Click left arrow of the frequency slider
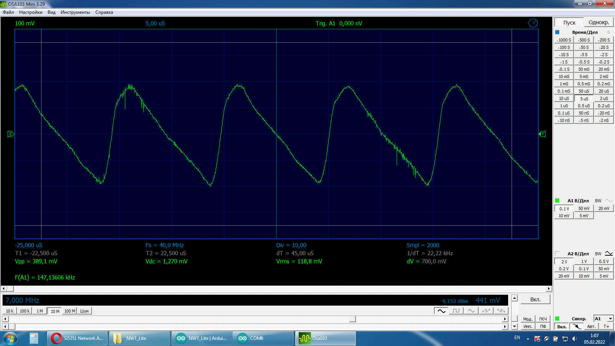 click(x=5, y=319)
